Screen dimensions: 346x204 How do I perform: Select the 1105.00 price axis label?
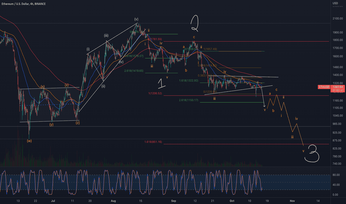tap(337, 108)
